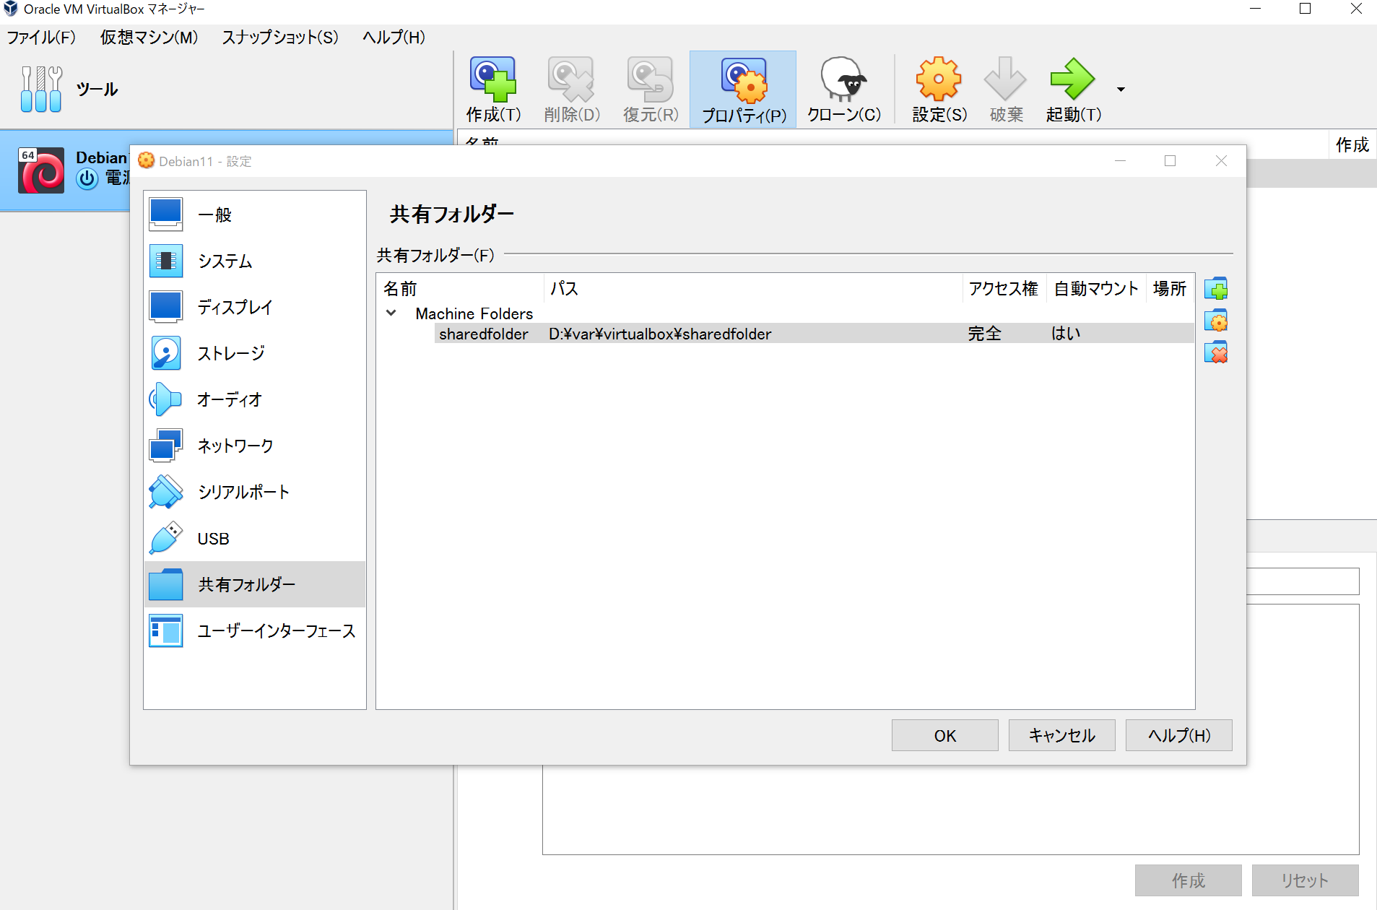Select the システム settings category
Viewport: 1377px width, 910px height.
(255, 261)
